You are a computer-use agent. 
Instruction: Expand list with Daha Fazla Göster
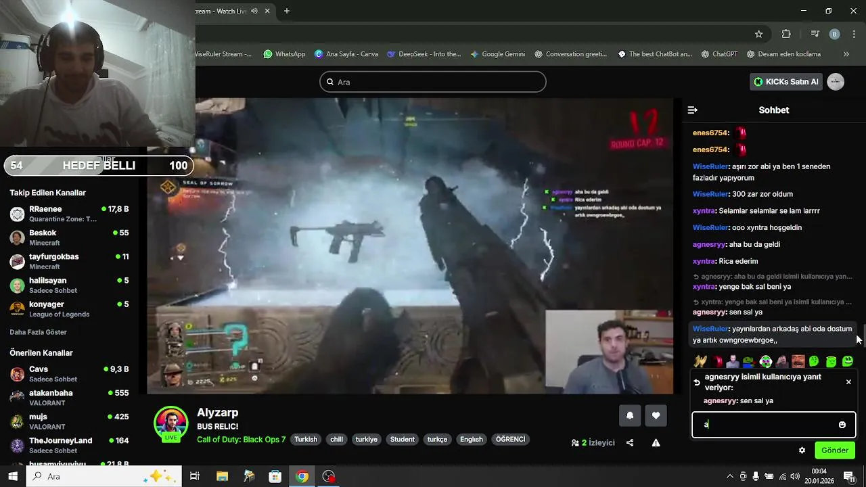coord(38,333)
